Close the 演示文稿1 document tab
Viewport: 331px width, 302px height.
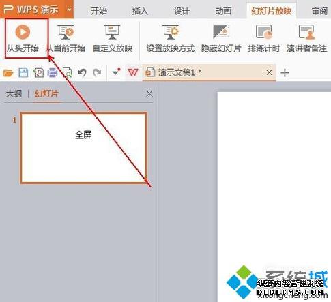pyautogui.click(x=269, y=72)
